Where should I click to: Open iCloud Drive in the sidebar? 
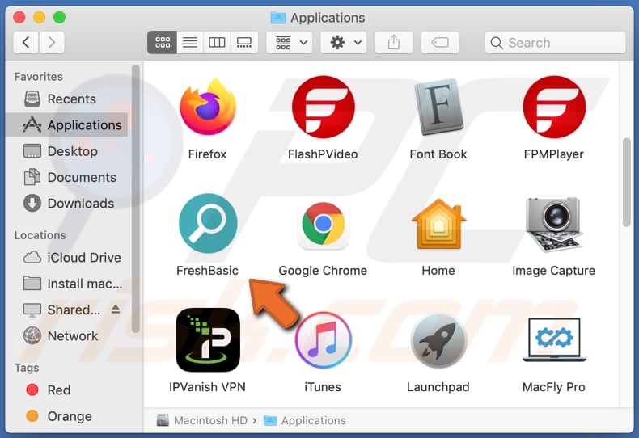pos(67,257)
